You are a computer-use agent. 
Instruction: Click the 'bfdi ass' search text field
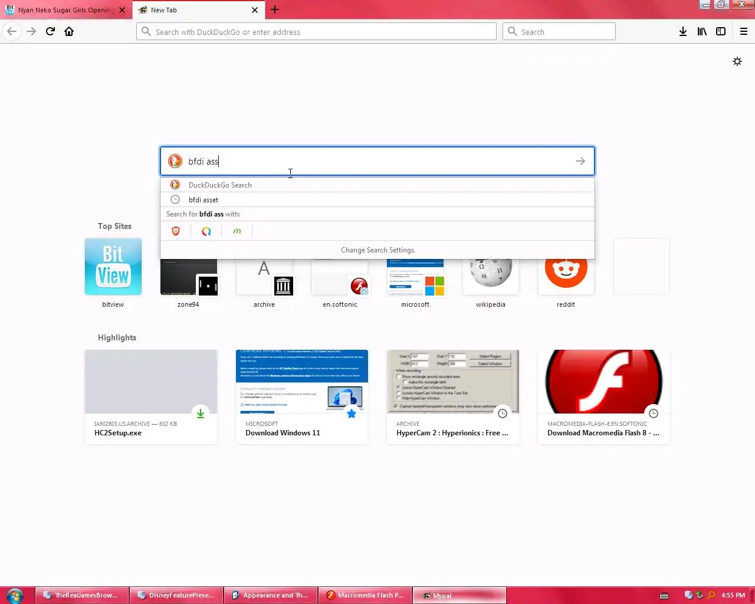click(x=377, y=161)
